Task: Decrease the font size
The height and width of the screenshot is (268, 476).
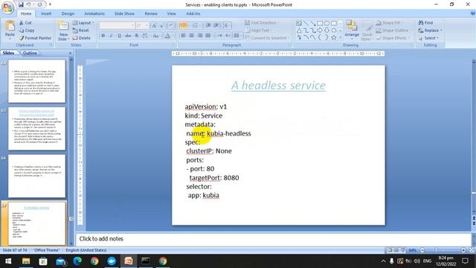Action: tap(162, 25)
